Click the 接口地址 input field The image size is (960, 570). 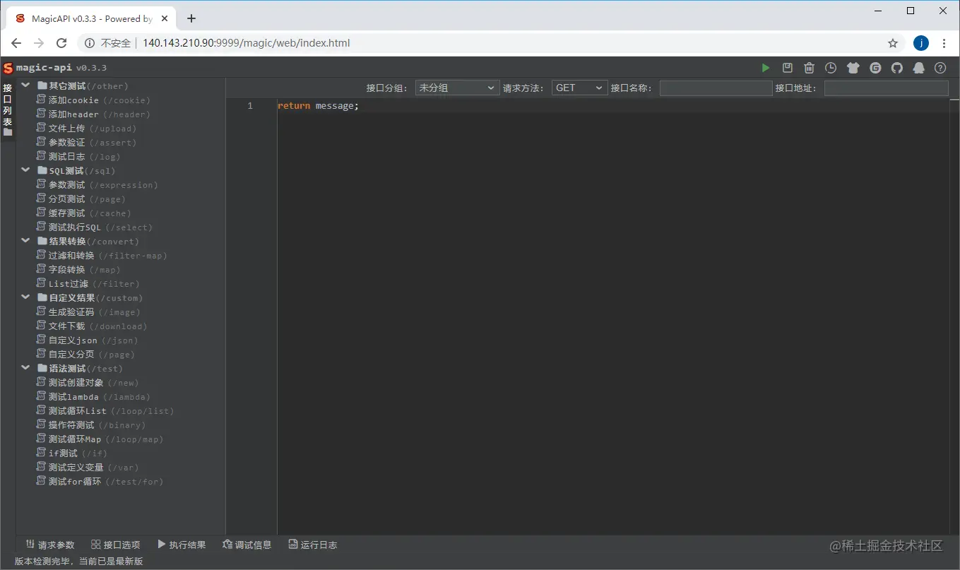pos(886,88)
